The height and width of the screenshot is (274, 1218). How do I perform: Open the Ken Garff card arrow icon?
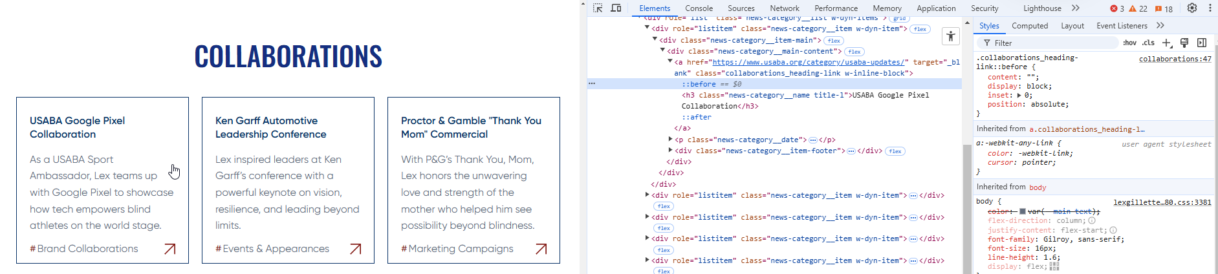point(356,249)
